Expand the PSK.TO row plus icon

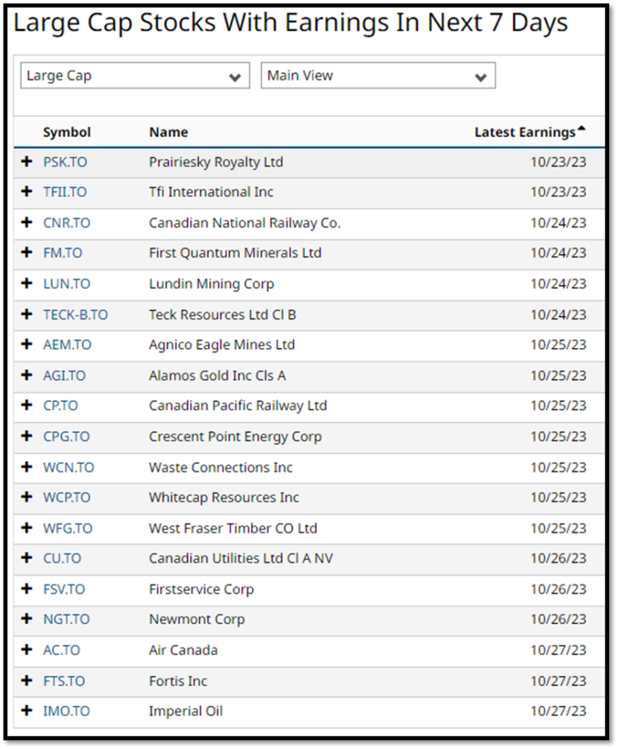tap(27, 162)
